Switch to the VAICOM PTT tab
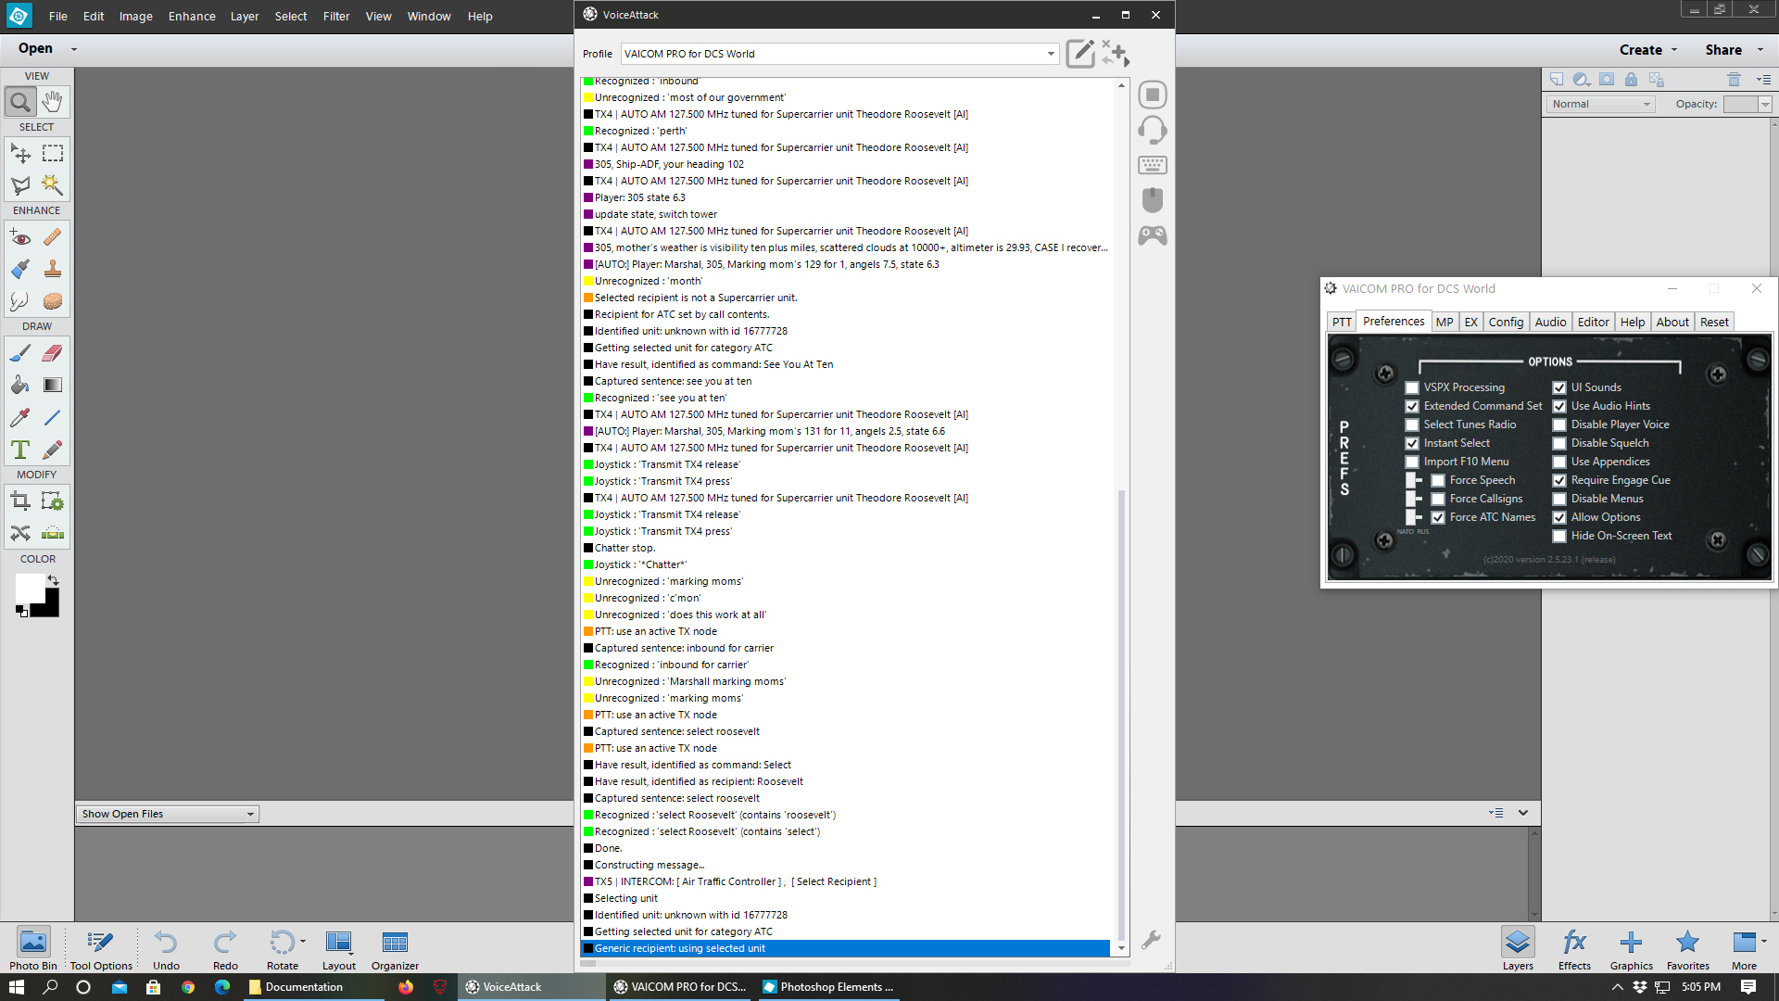1779x1001 pixels. [x=1342, y=322]
